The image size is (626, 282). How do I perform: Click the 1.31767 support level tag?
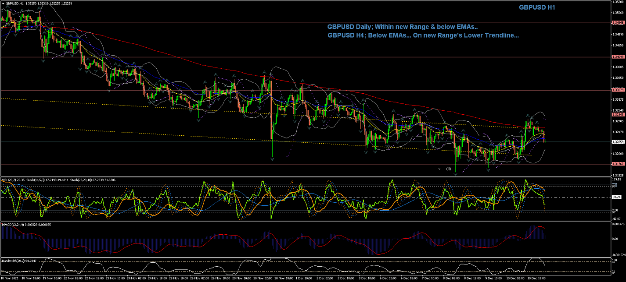tap(617, 164)
